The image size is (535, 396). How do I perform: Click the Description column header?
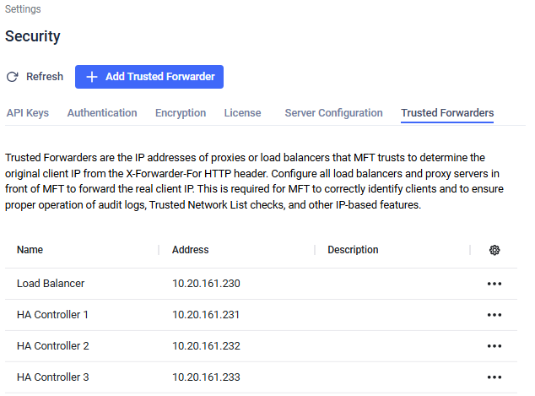353,250
